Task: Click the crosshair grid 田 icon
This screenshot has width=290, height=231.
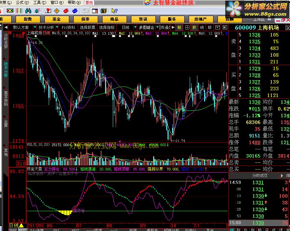Action: [187, 28]
